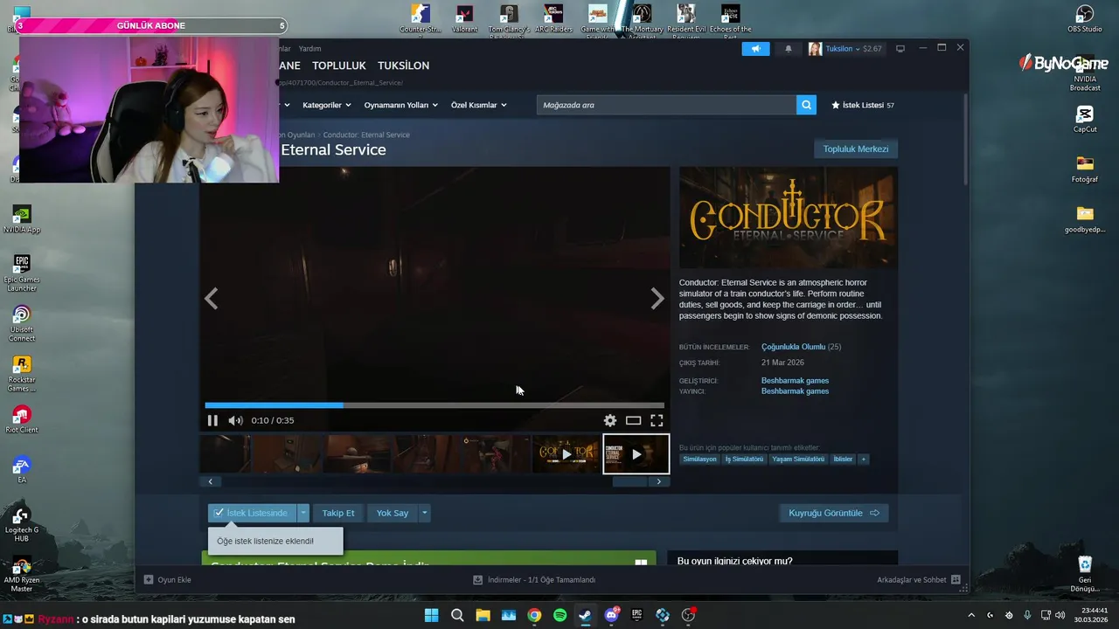Click the announcements megaphone icon
This screenshot has height=629, width=1119.
(755, 49)
